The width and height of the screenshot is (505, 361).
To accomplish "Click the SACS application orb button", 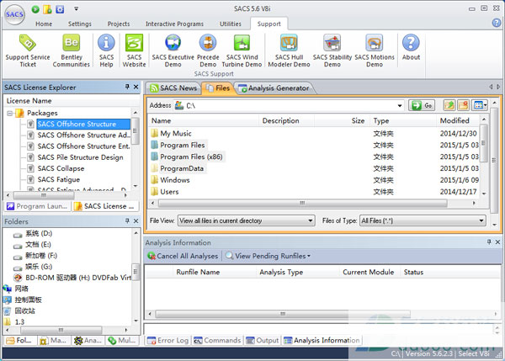I will click(x=14, y=14).
